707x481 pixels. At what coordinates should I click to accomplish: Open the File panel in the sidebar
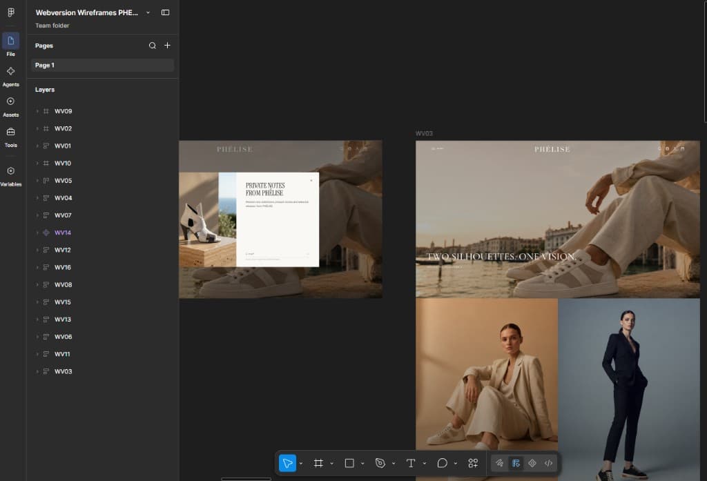(11, 45)
